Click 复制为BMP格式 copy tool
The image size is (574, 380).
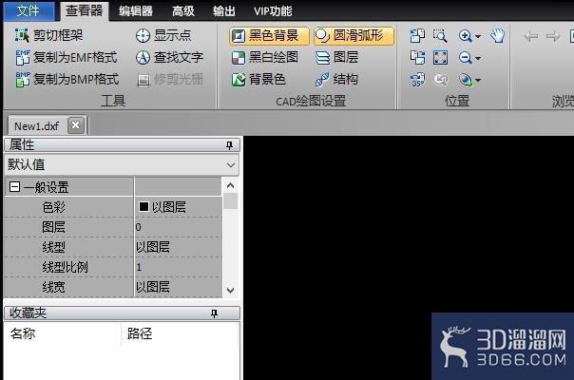[x=67, y=79]
